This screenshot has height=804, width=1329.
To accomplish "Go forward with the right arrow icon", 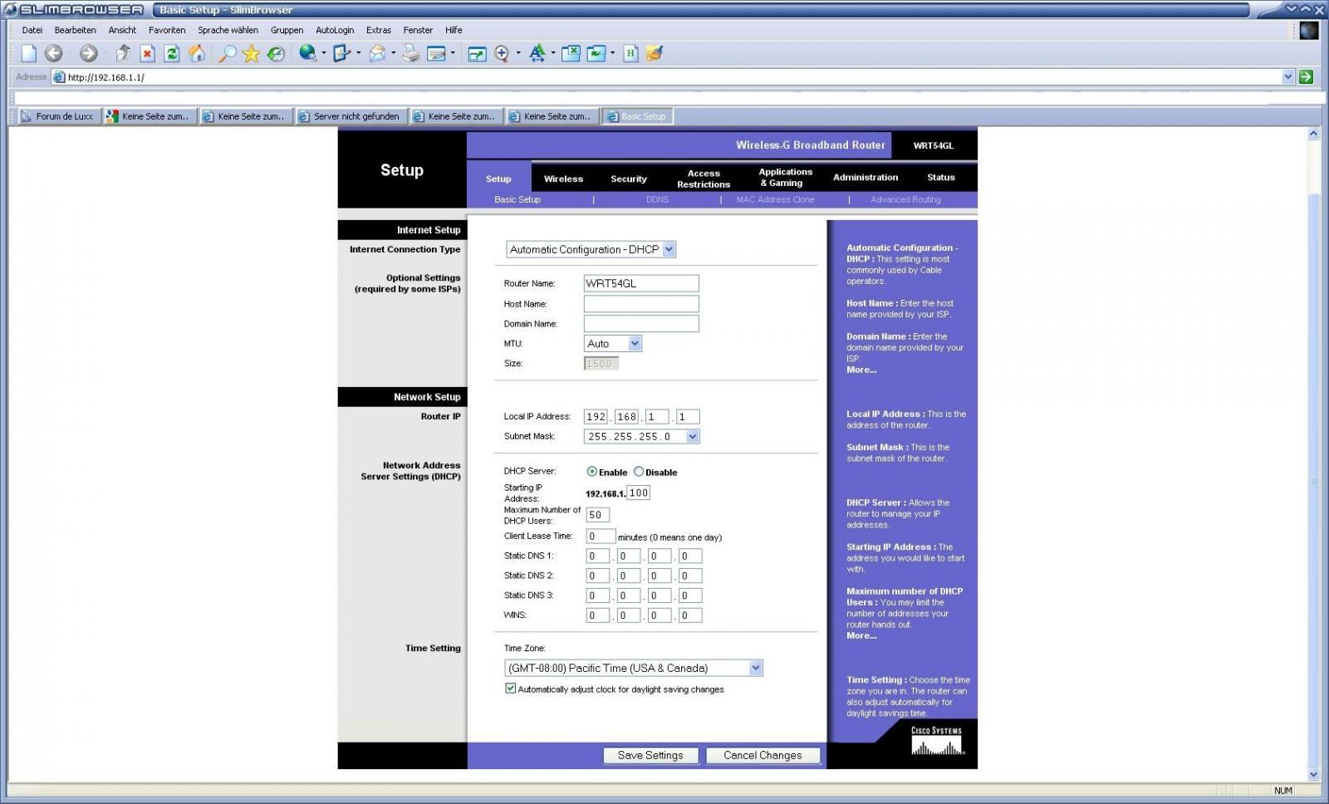I will pos(88,53).
